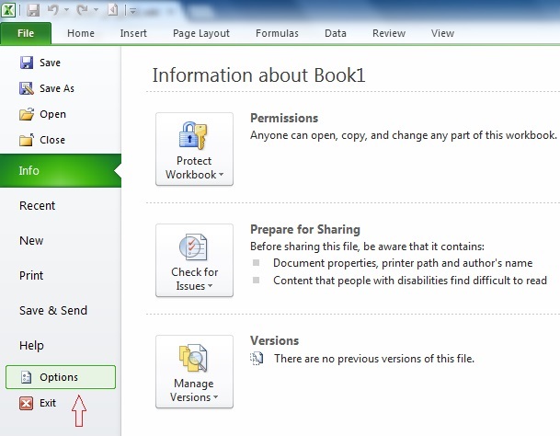Image resolution: width=560 pixels, height=436 pixels.
Task: Choose Open text in Backstage menu
Action: pyautogui.click(x=52, y=114)
